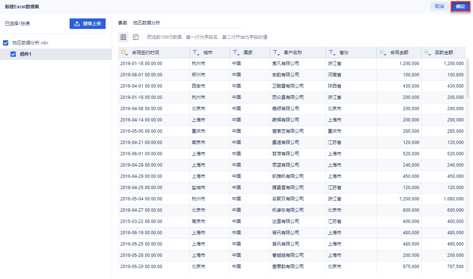Open the text type icon for 国家 column

[236, 53]
